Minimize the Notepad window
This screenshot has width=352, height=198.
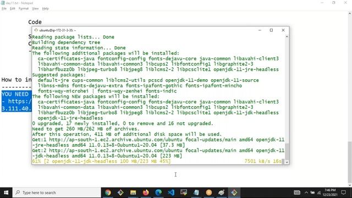coord(322,3)
